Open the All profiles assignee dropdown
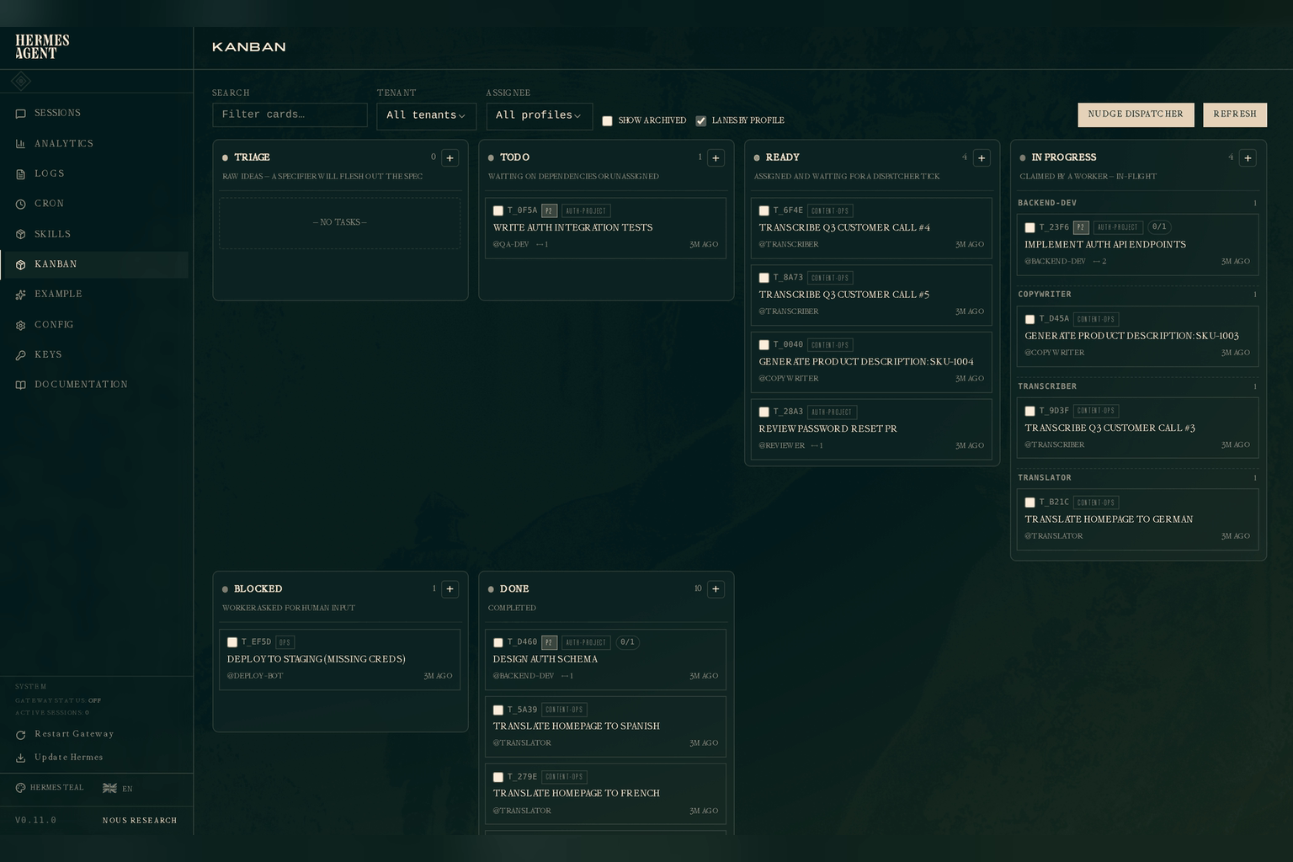Image resolution: width=1293 pixels, height=862 pixels. click(x=540, y=116)
